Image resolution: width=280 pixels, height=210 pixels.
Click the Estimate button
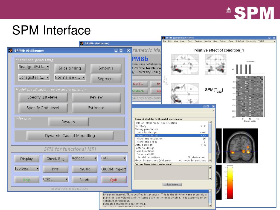[96, 108]
